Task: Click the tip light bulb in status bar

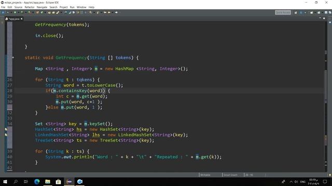Action: (330, 175)
